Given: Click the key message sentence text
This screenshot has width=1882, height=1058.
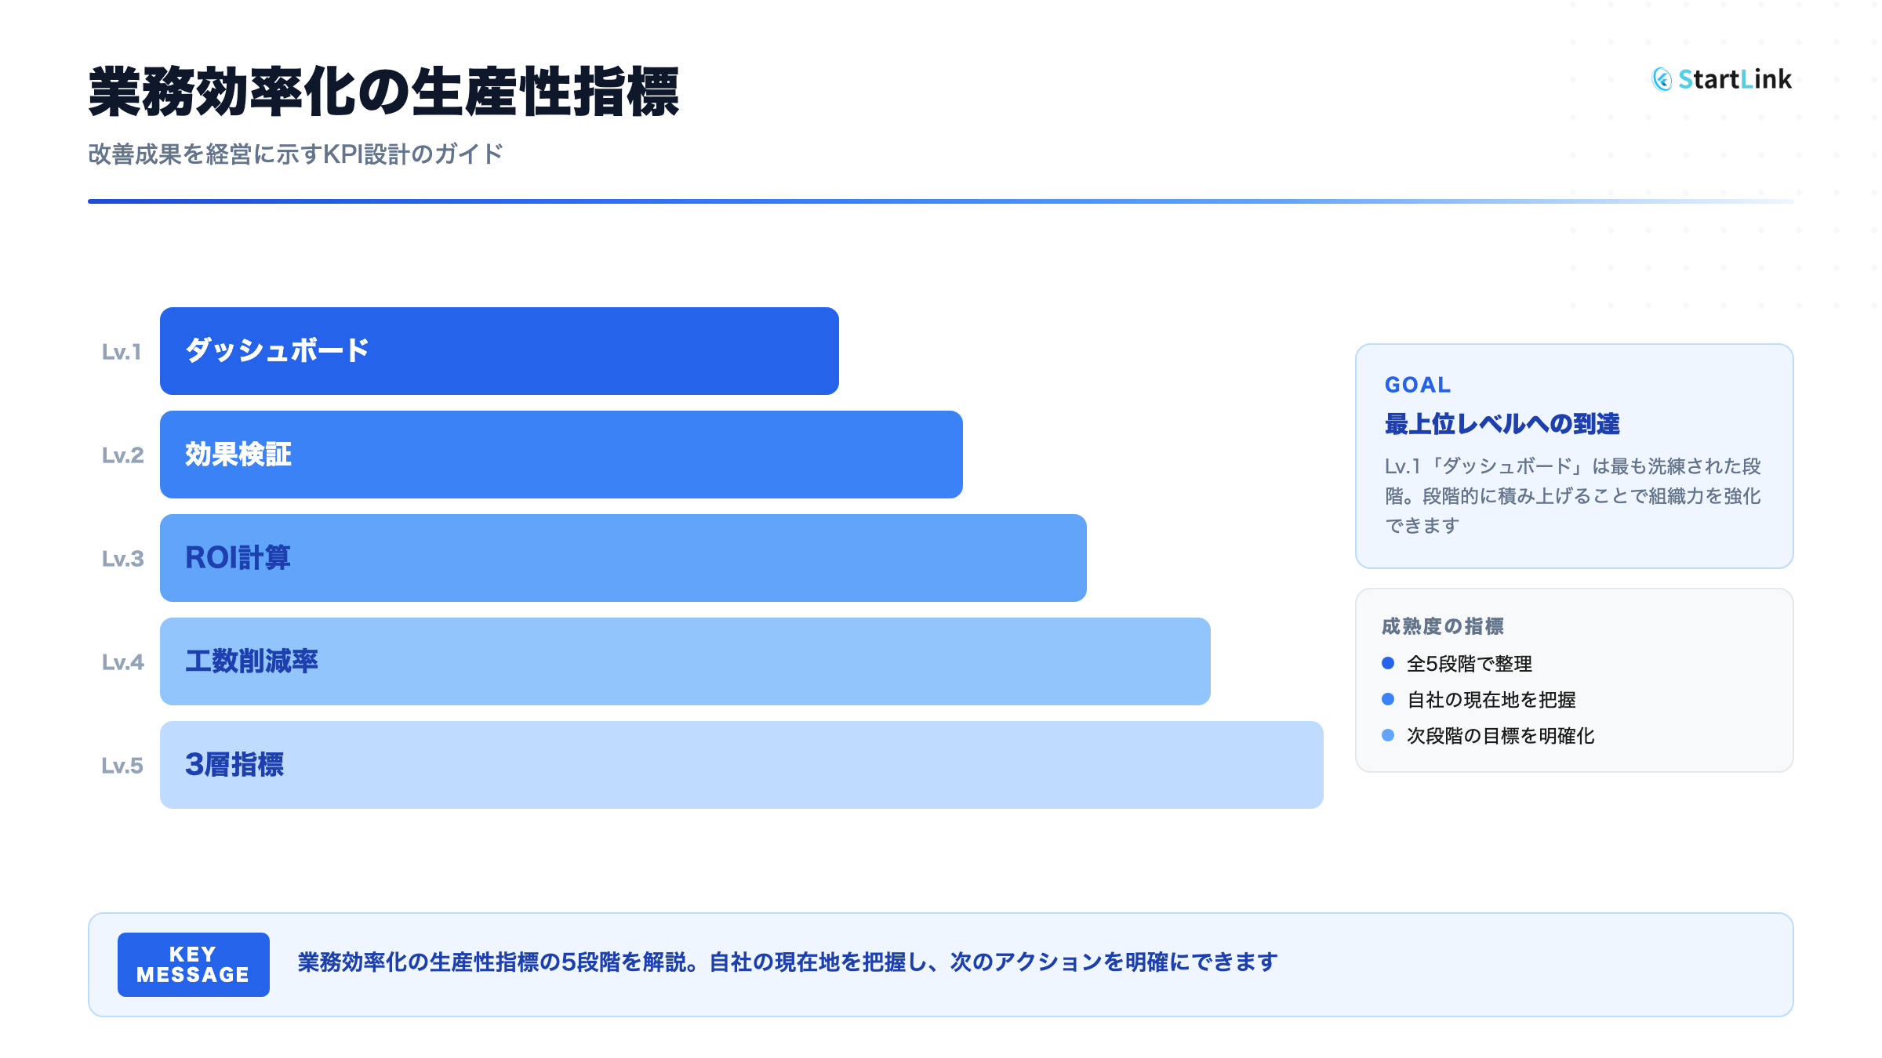Looking at the screenshot, I should tap(787, 962).
